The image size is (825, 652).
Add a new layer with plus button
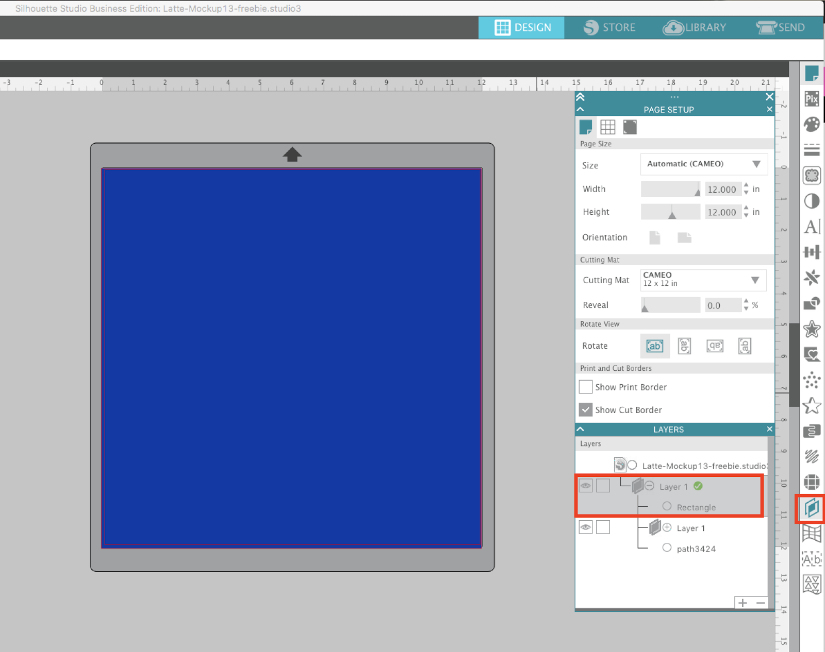coord(742,603)
